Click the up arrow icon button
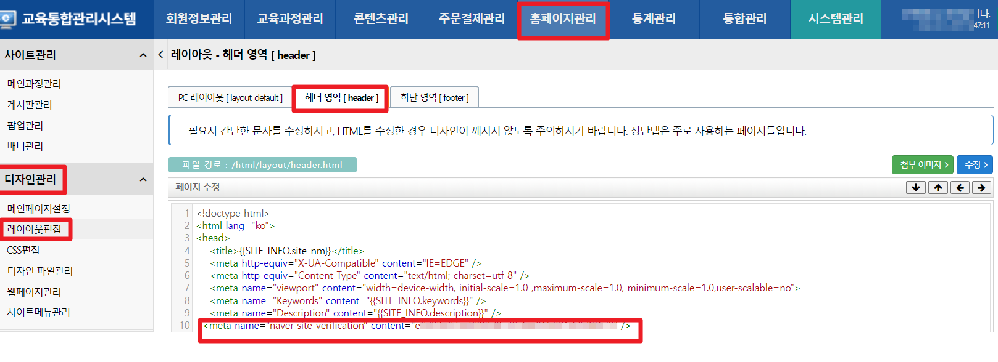The image size is (998, 362). [938, 188]
